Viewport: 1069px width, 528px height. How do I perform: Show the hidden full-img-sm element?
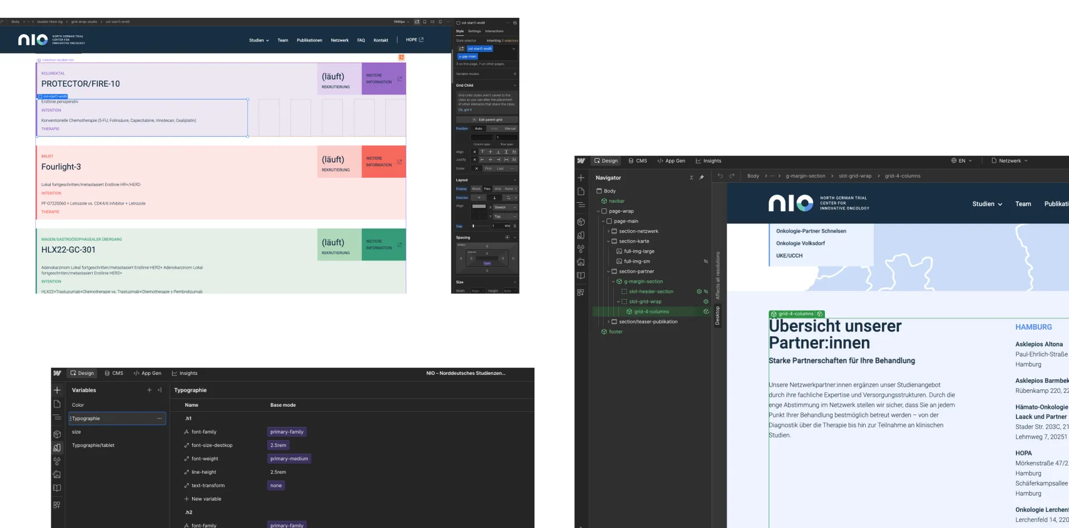[x=706, y=261]
